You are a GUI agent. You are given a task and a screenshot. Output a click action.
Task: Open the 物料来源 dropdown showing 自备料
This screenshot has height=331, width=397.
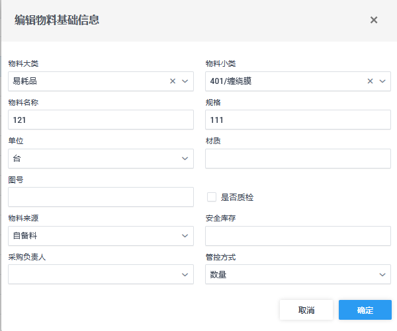101,236
